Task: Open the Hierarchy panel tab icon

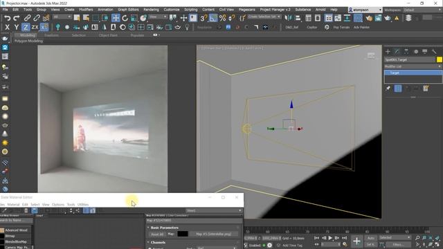Action: pyautogui.click(x=406, y=51)
